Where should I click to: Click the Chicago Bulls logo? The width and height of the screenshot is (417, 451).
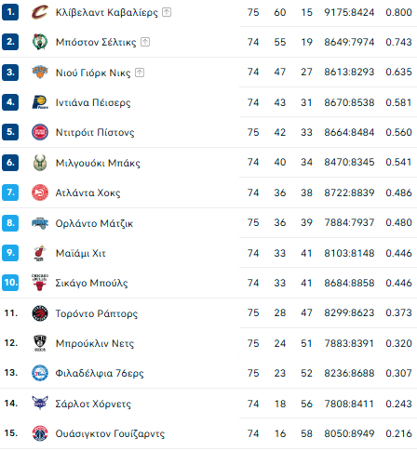click(40, 283)
